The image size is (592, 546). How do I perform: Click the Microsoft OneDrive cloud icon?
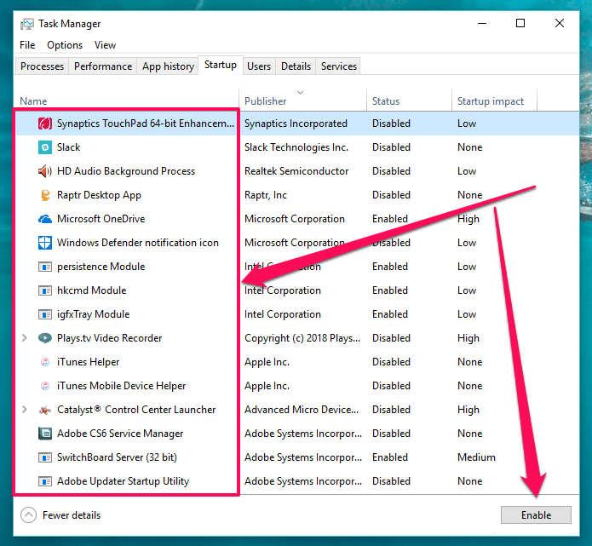pyautogui.click(x=45, y=219)
